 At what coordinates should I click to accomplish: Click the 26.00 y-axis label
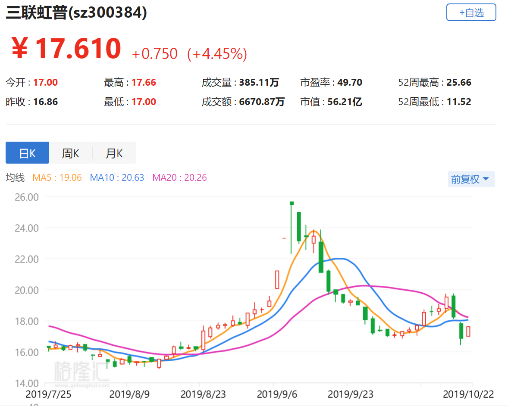27,197
